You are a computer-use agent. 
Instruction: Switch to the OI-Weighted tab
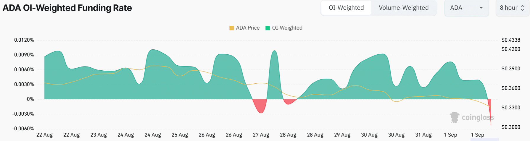click(346, 8)
